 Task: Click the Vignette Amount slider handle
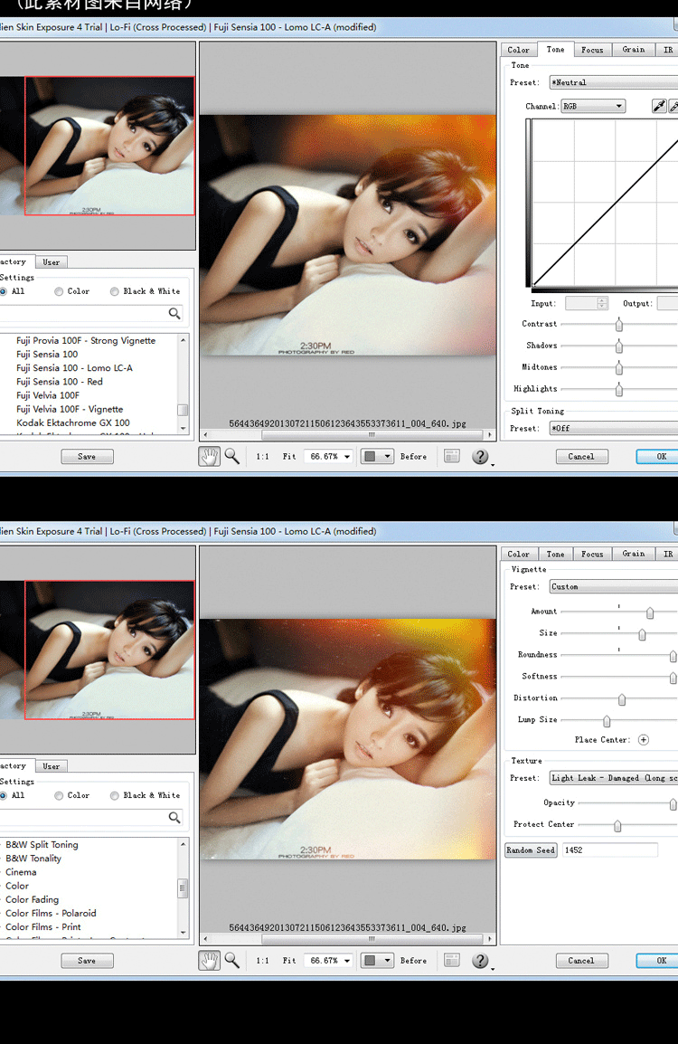[650, 612]
